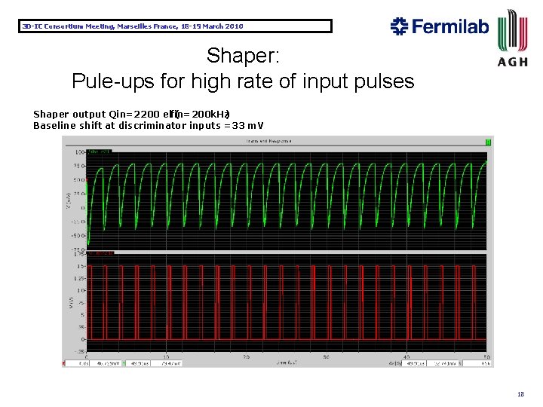This screenshot has height=407, width=543.
Task: Click the 'Shaper output Qin=2200' text line
Action: coord(131,115)
